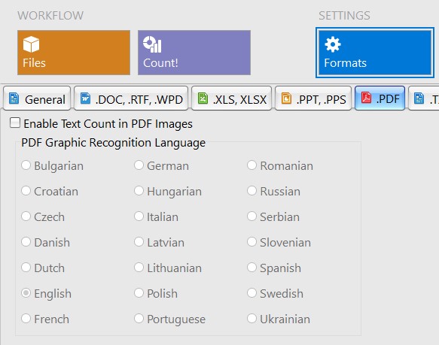Click the Count! chart icon

click(152, 44)
